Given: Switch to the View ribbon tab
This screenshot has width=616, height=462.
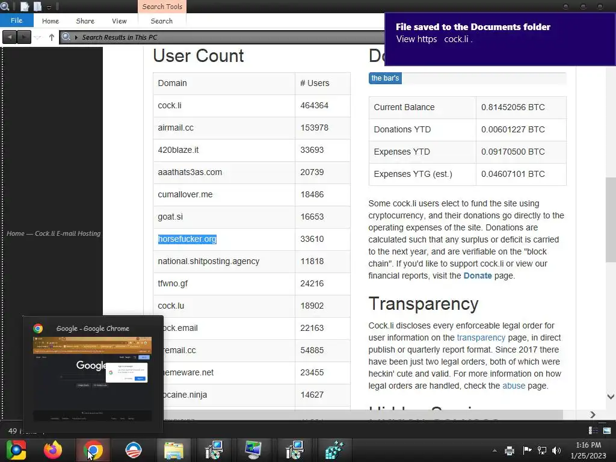Looking at the screenshot, I should 119,21.
